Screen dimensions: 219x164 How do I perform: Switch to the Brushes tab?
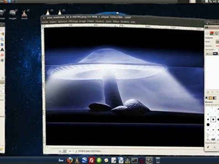(x=207, y=98)
